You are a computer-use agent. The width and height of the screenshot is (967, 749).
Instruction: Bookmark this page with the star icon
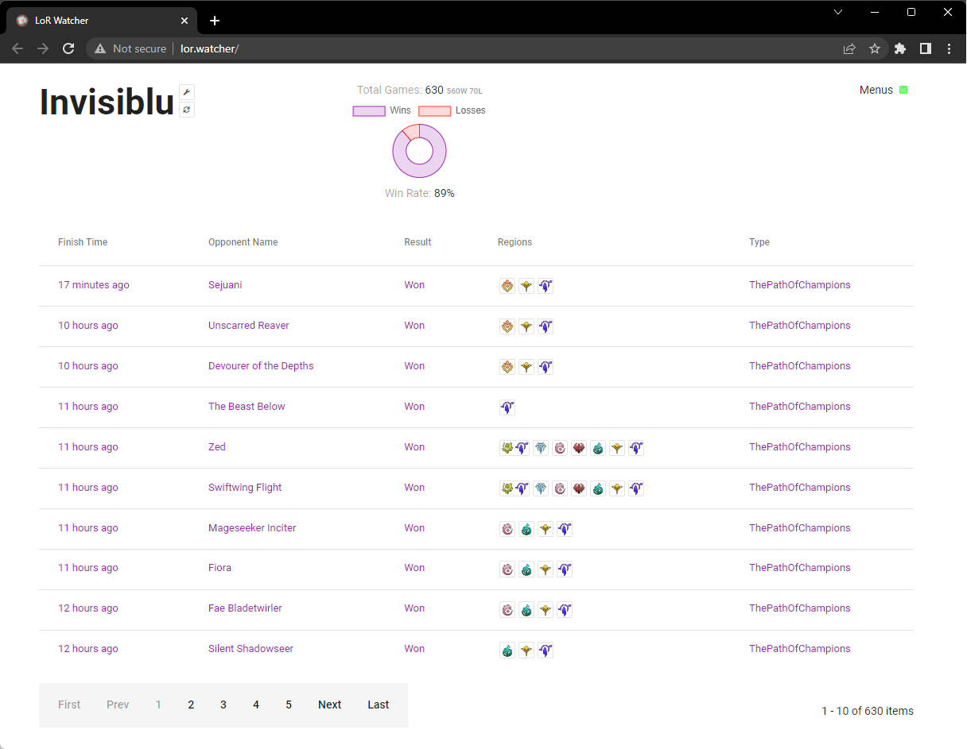875,48
